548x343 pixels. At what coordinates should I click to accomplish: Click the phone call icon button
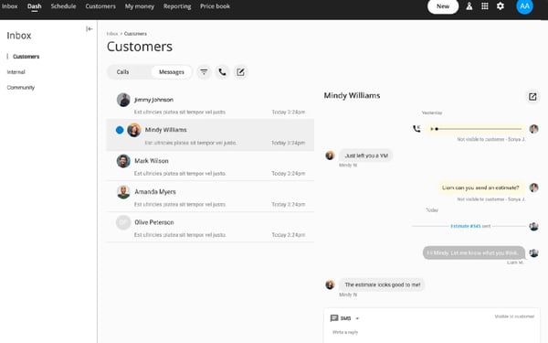[222, 72]
